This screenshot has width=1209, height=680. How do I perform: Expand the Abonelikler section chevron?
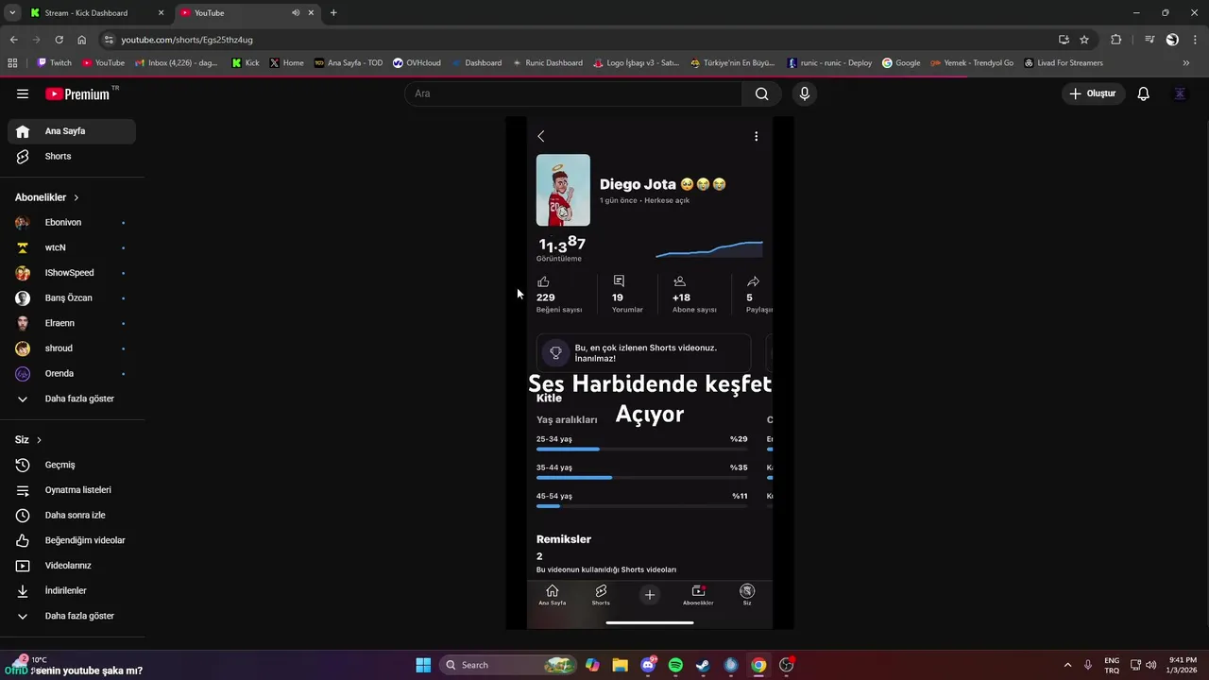point(76,197)
